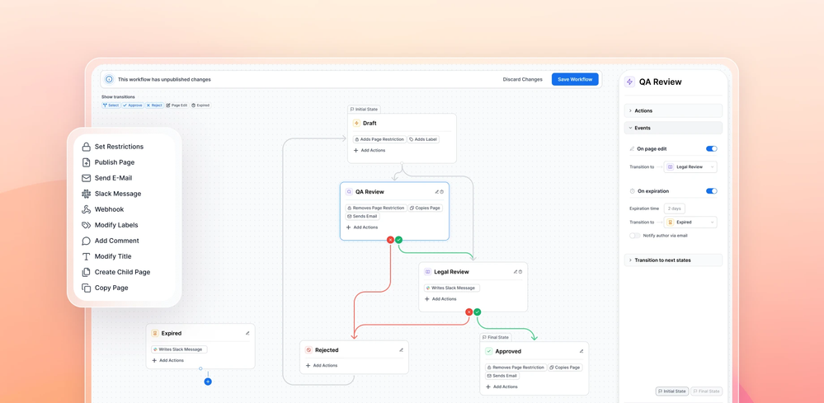This screenshot has width=824, height=403.
Task: Toggle the Select transitions filter chip
Action: [111, 105]
